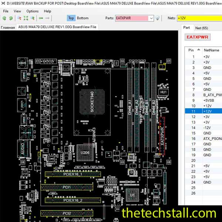Click the DIMM_B1 memory slot

(x=147, y=108)
